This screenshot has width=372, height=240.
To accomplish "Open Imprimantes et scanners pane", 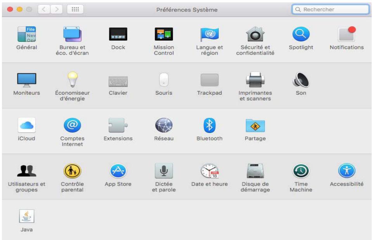I will 255,80.
